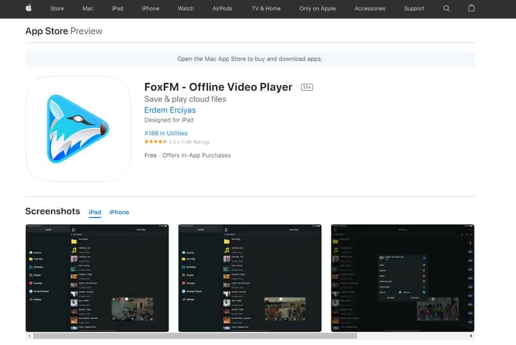Click the horizontal screenshots scrollbar
This screenshot has width=516, height=345.
(x=196, y=336)
